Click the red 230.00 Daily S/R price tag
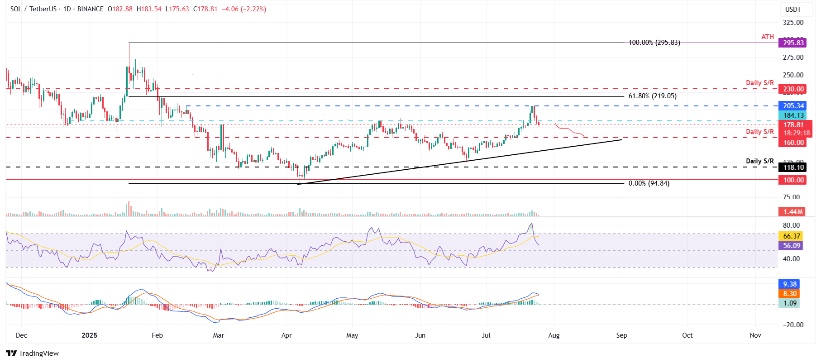Screen dimensions: 821x363 [793, 89]
